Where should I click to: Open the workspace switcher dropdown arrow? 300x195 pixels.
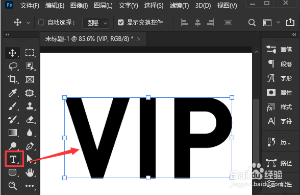click(278, 23)
